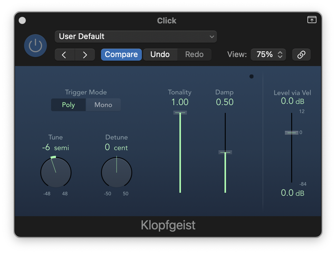Open the View 75% size popup
This screenshot has height=254, width=336.
click(x=268, y=55)
